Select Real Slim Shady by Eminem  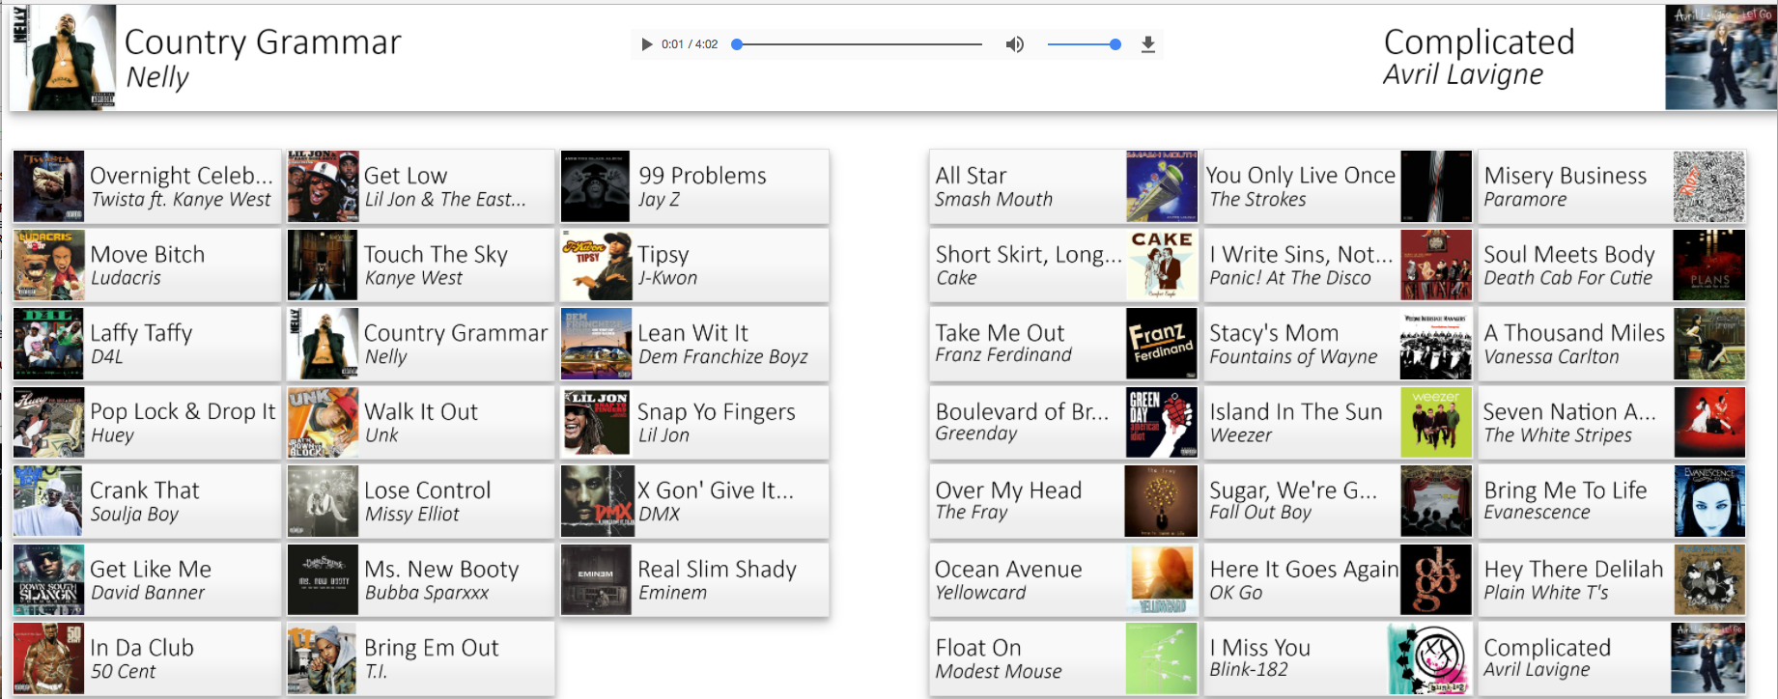pos(693,580)
